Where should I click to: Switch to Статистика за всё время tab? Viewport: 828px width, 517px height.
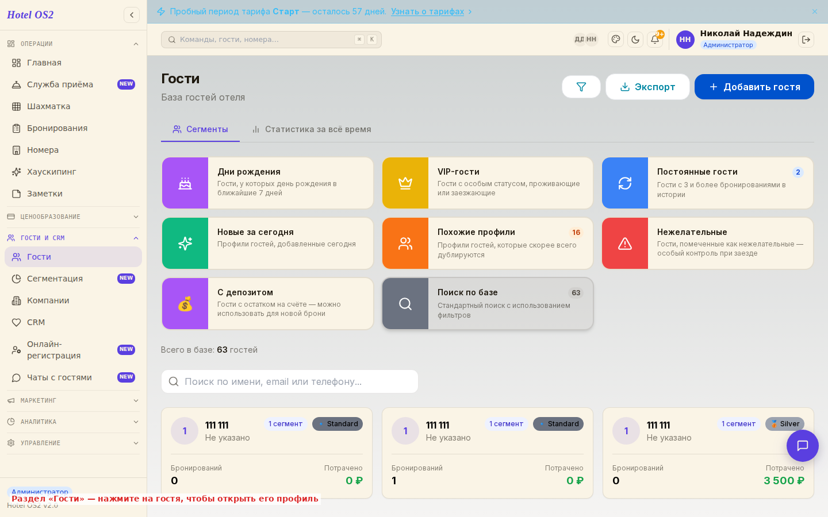(312, 129)
